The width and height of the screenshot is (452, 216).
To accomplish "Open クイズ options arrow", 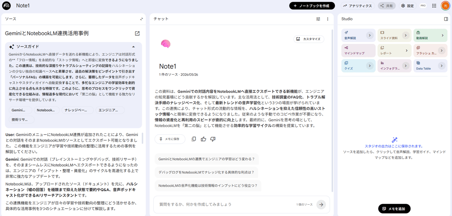I will (370, 66).
